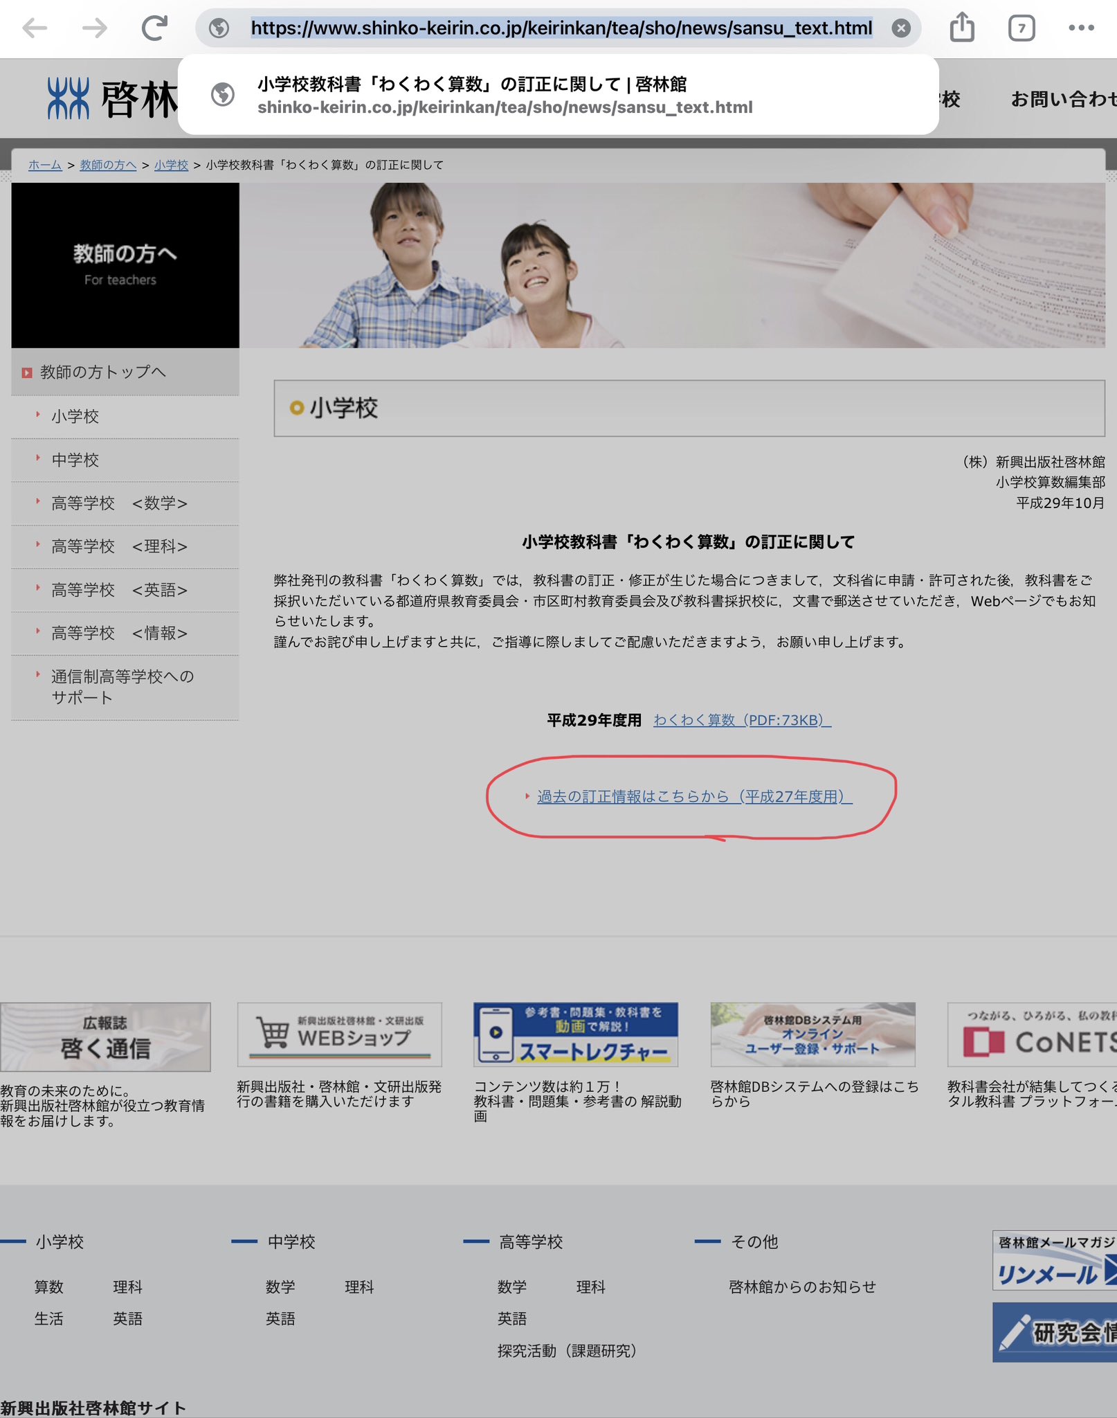Open the browser three-dots menu
The width and height of the screenshot is (1117, 1418).
coord(1081,28)
